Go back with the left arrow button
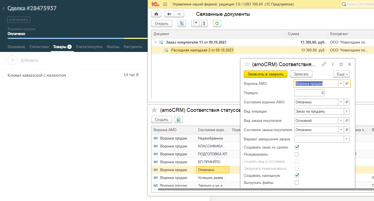 [x=169, y=14]
